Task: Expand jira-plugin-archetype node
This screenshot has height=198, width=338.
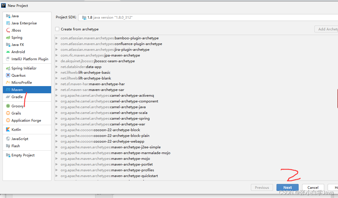Action: point(56,49)
